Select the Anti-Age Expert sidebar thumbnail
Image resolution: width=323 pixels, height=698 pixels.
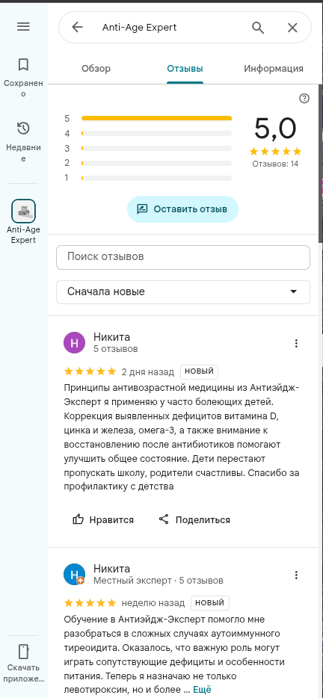click(23, 211)
